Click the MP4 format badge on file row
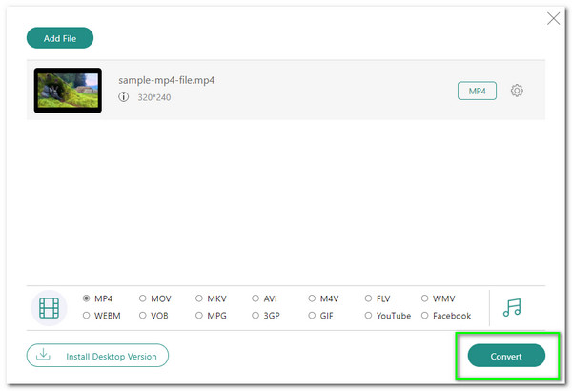572x391 pixels. (x=477, y=91)
